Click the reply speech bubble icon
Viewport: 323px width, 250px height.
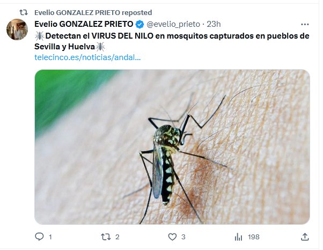coord(39,237)
